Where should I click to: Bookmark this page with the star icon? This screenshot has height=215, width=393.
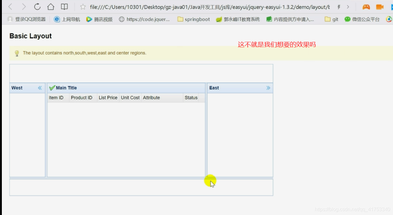coord(83,7)
